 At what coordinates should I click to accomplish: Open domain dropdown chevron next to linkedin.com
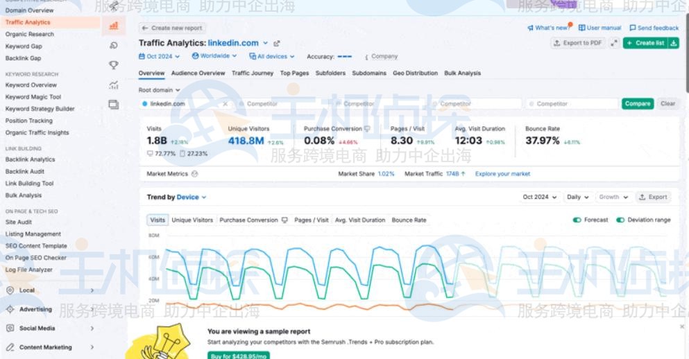click(266, 43)
